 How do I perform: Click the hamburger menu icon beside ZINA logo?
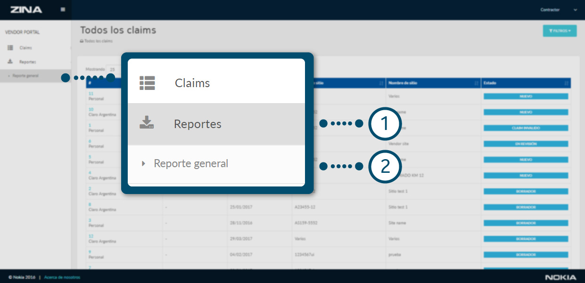63,10
